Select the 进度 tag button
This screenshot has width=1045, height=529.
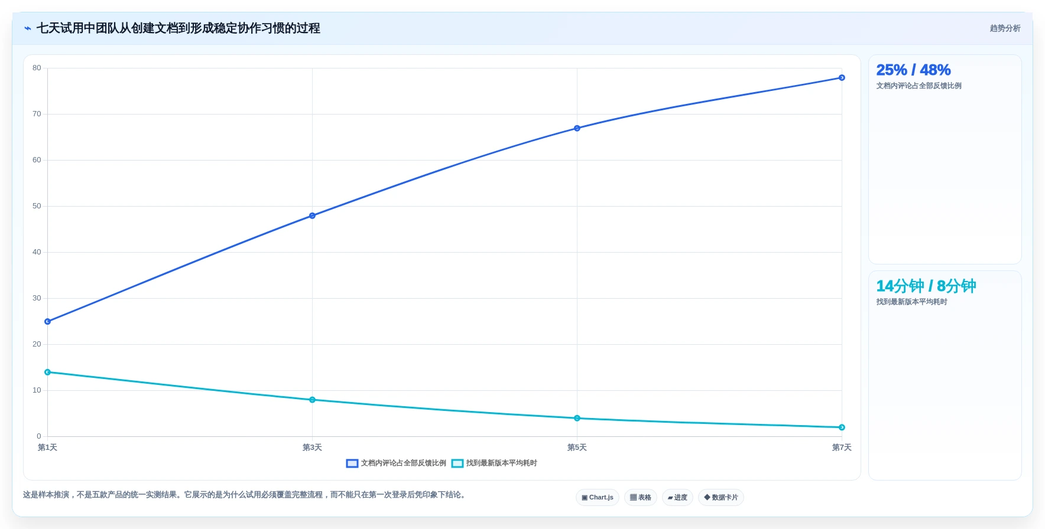(677, 497)
